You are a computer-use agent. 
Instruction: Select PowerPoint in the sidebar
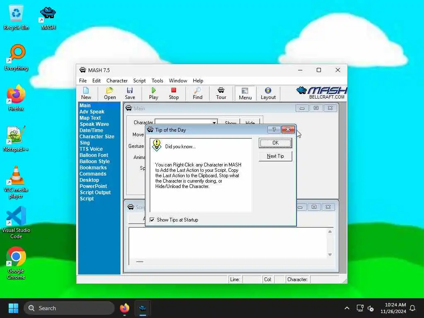pyautogui.click(x=93, y=186)
